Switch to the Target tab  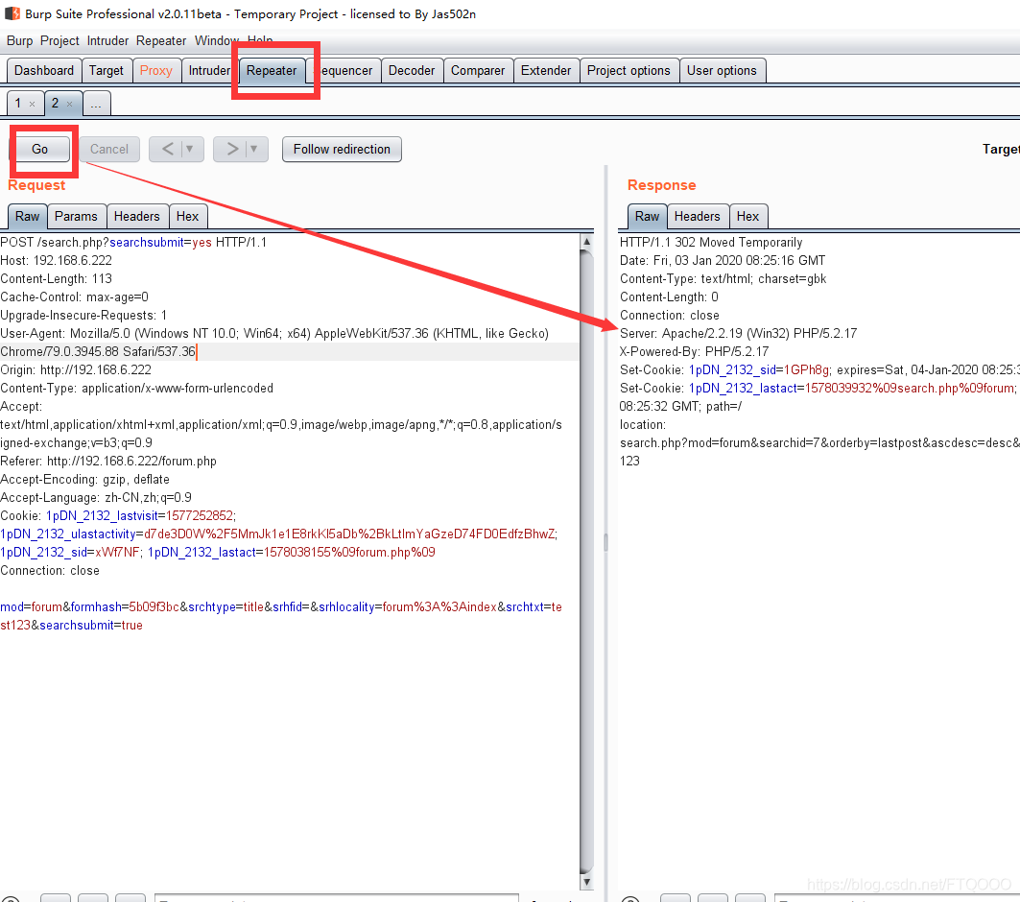click(x=107, y=70)
